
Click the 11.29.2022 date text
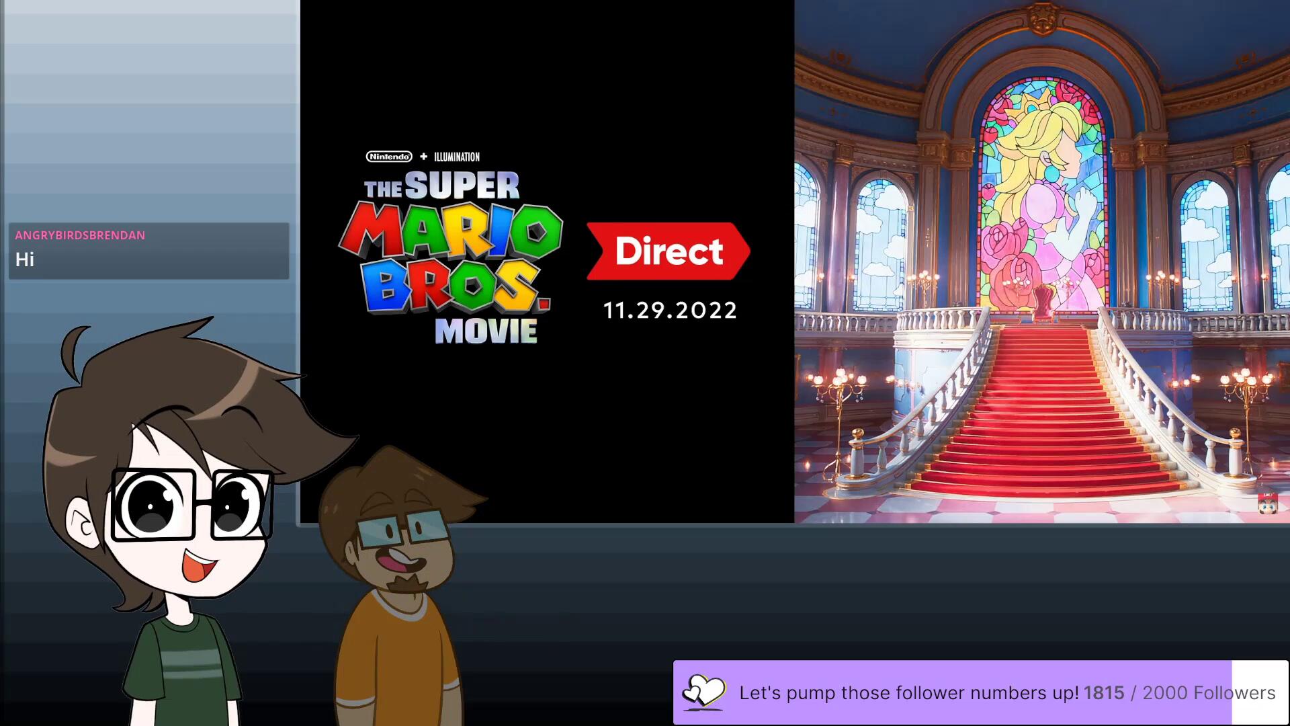tap(670, 311)
